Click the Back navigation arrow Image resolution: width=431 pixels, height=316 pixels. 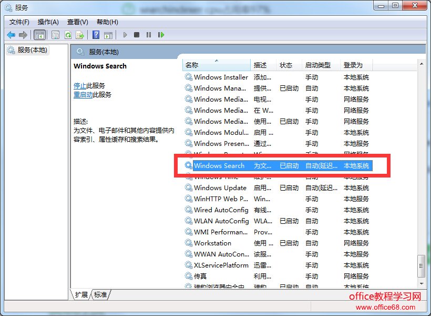click(11, 35)
